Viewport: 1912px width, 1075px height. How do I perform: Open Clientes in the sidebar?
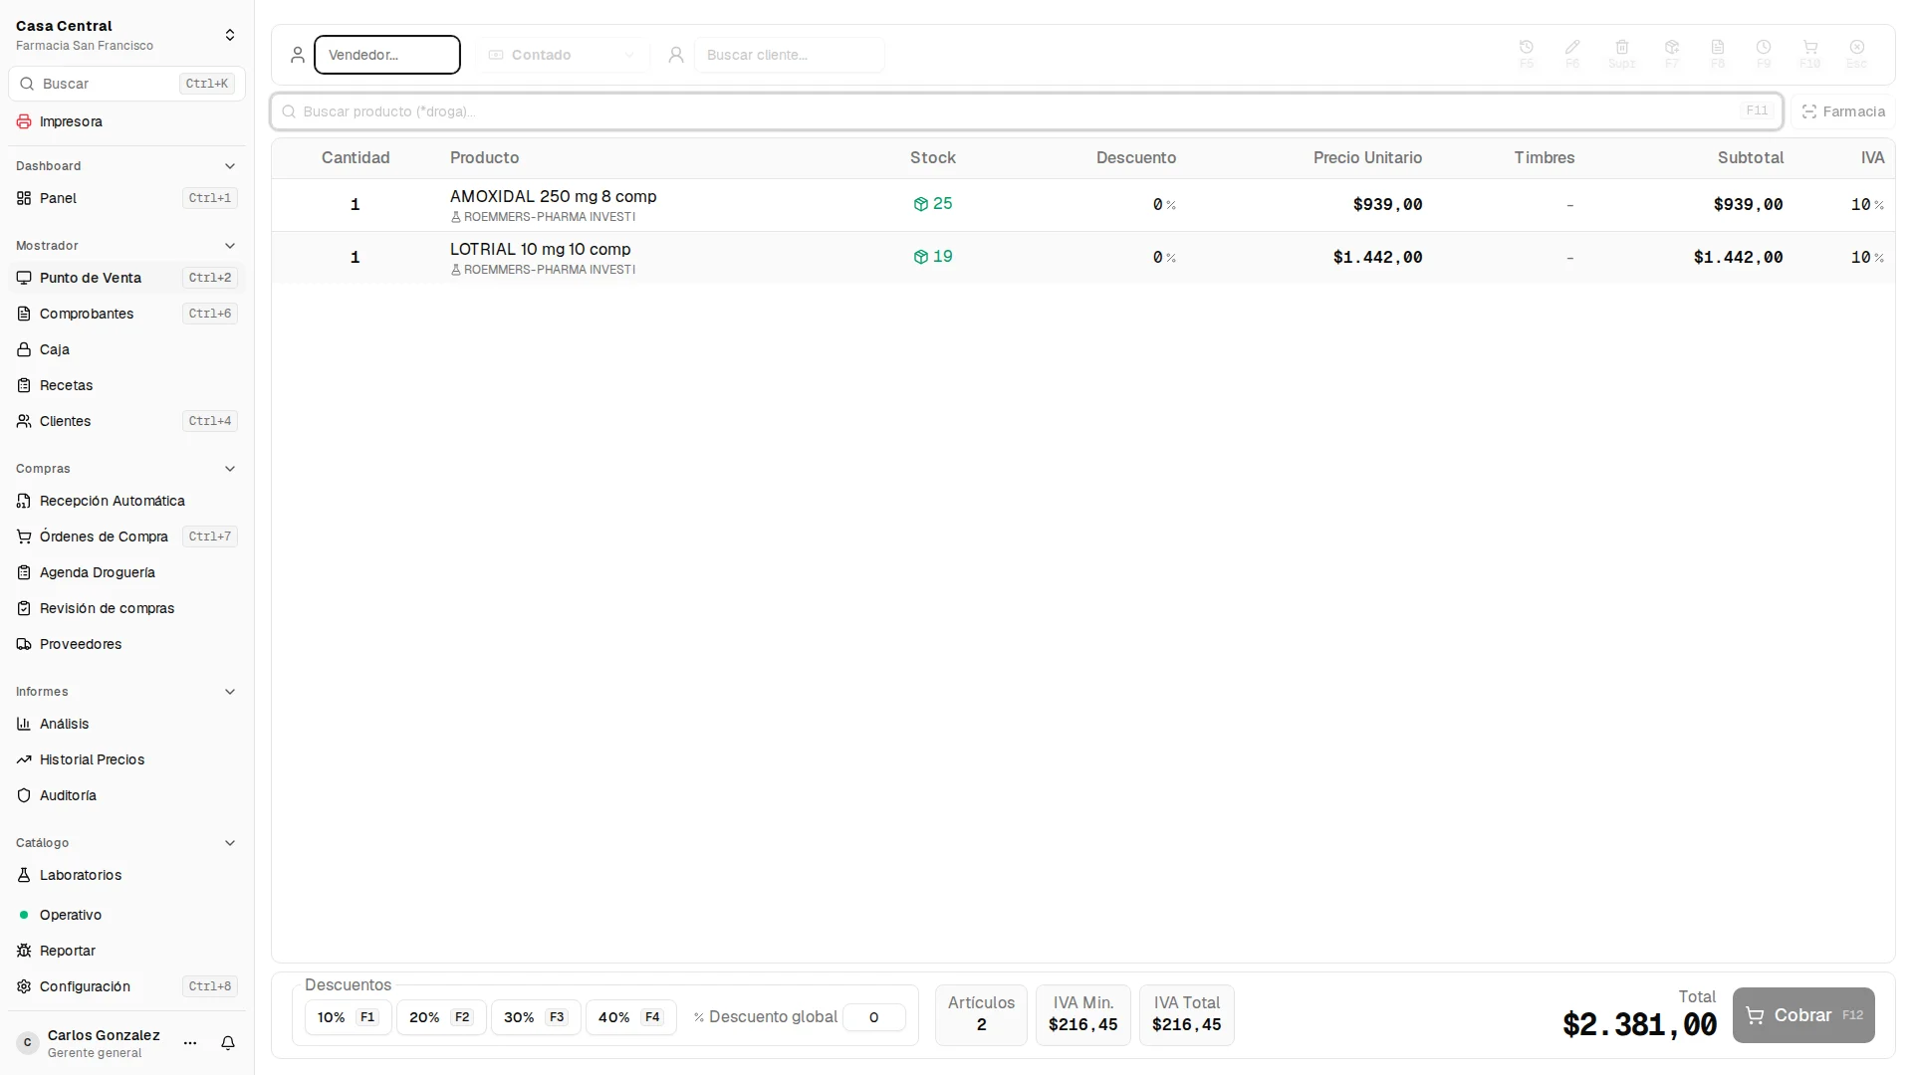pyautogui.click(x=126, y=421)
